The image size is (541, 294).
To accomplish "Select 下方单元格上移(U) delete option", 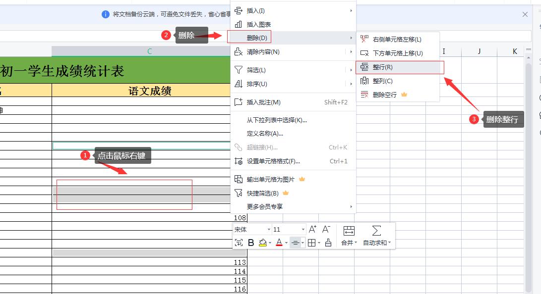I will (398, 53).
